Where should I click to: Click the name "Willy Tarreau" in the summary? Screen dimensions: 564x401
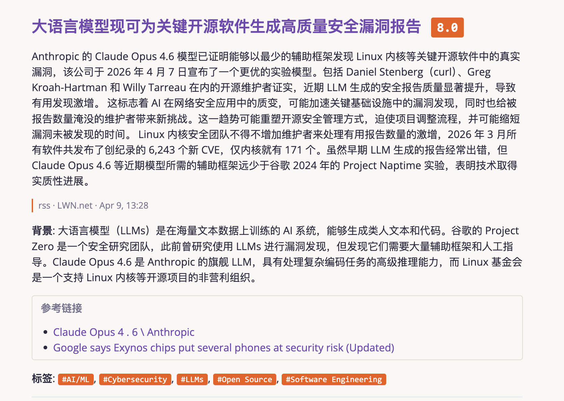(154, 87)
